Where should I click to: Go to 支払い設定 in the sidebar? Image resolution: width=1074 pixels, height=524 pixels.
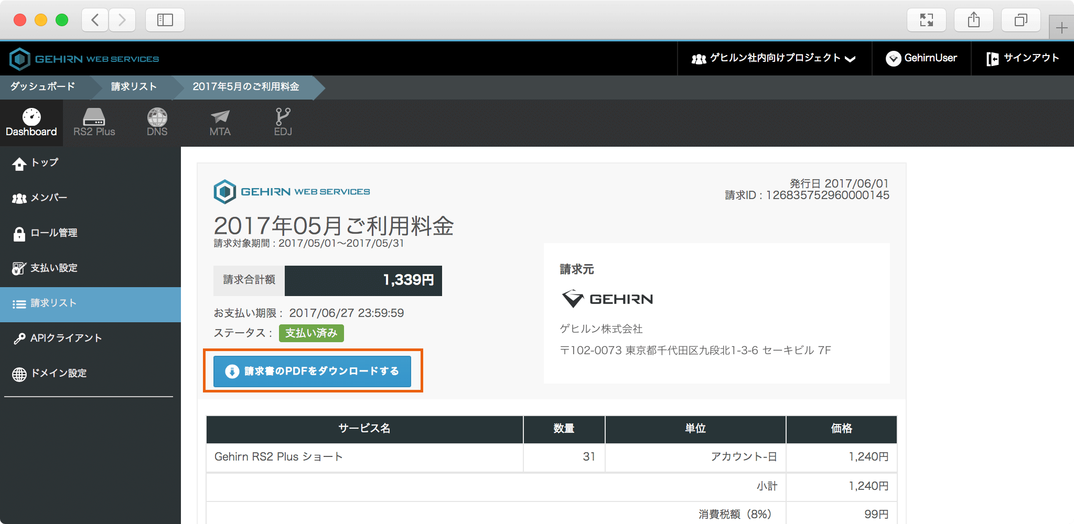click(x=53, y=268)
